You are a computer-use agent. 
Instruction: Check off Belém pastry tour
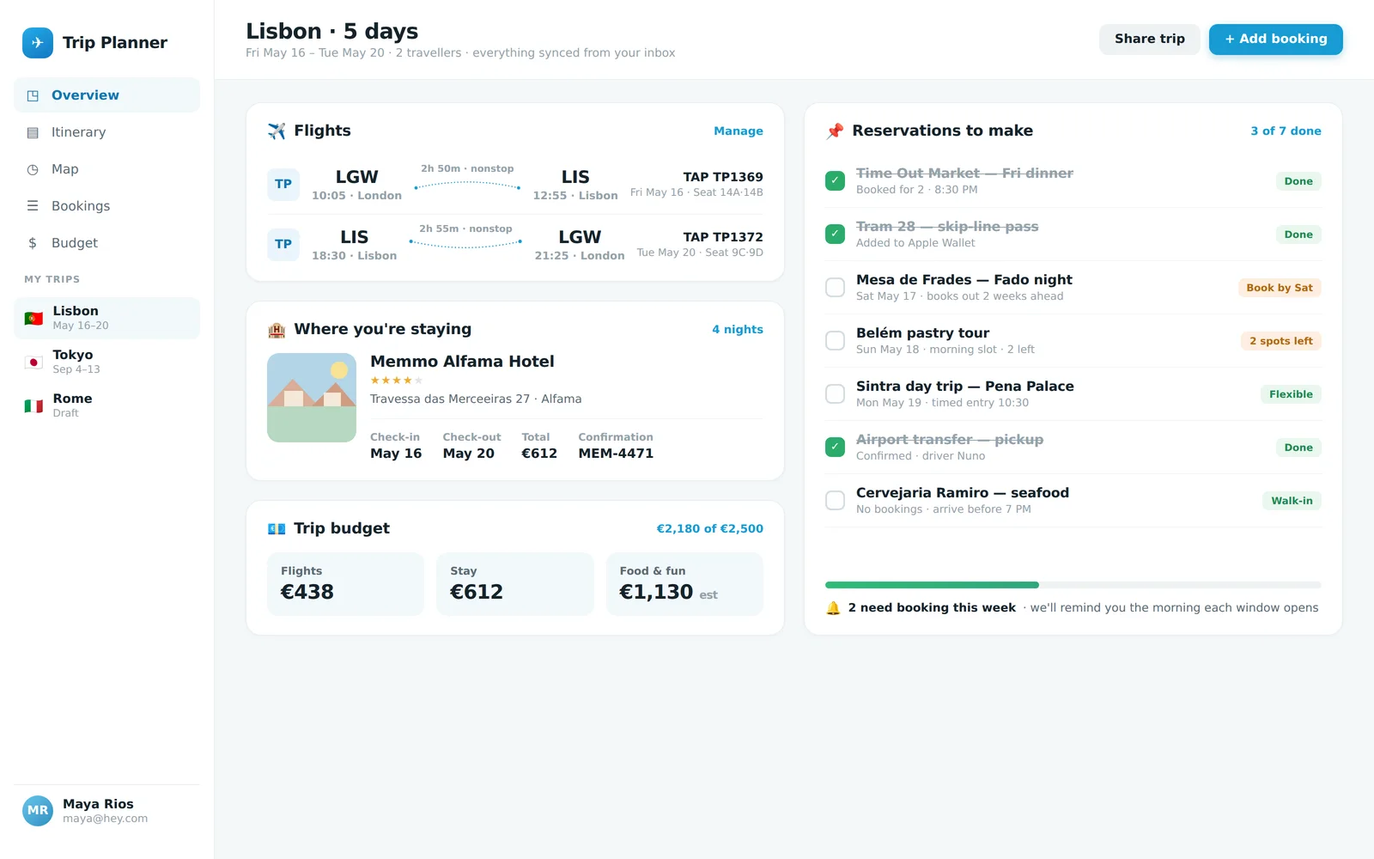(x=835, y=340)
